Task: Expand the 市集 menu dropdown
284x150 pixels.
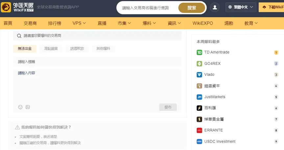Action: [x=124, y=23]
